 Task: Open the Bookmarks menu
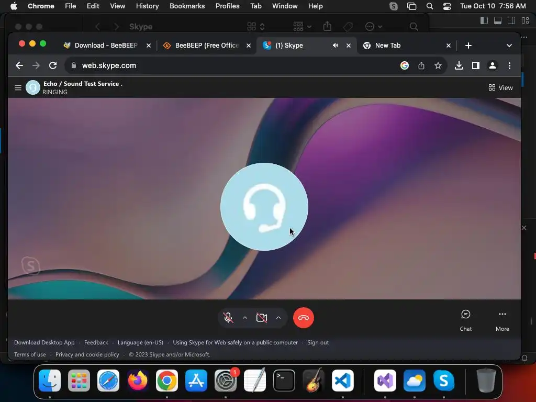[x=187, y=6]
